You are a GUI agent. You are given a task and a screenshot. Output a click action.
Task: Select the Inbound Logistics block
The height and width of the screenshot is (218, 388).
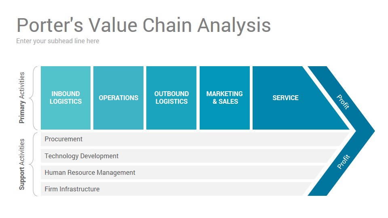(65, 98)
